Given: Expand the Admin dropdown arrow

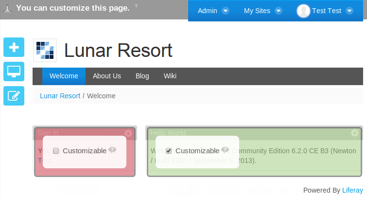Looking at the screenshot, I should (226, 11).
